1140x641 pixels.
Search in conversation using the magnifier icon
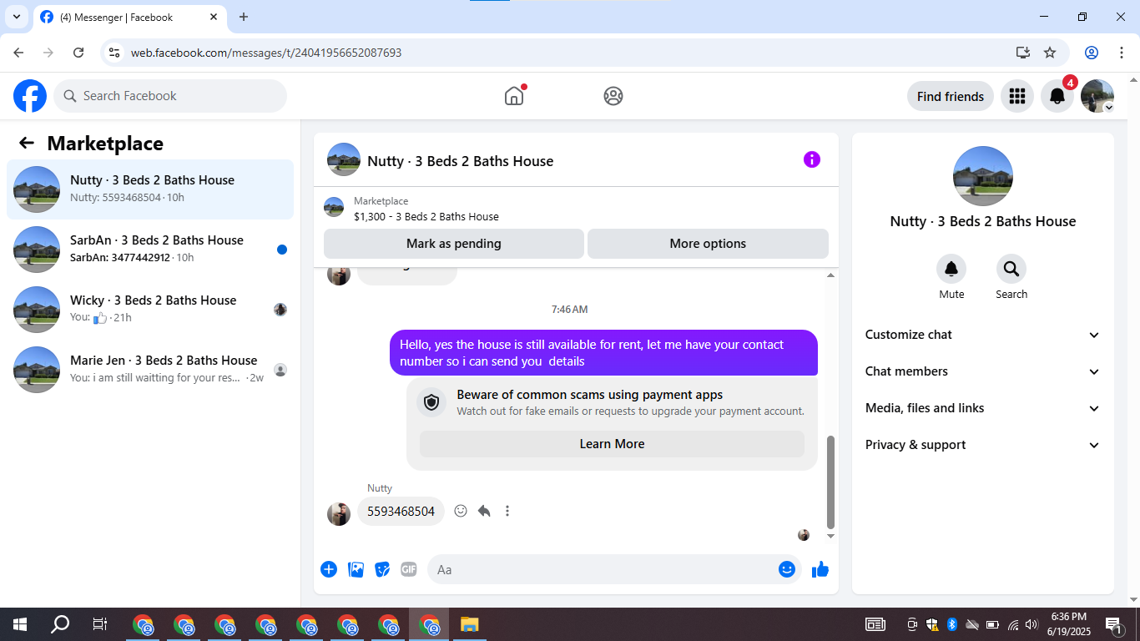(x=1011, y=269)
